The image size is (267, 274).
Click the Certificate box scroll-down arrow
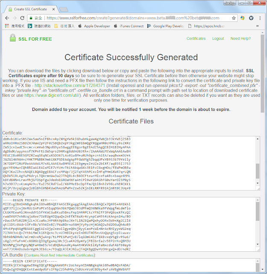pos(258,183)
